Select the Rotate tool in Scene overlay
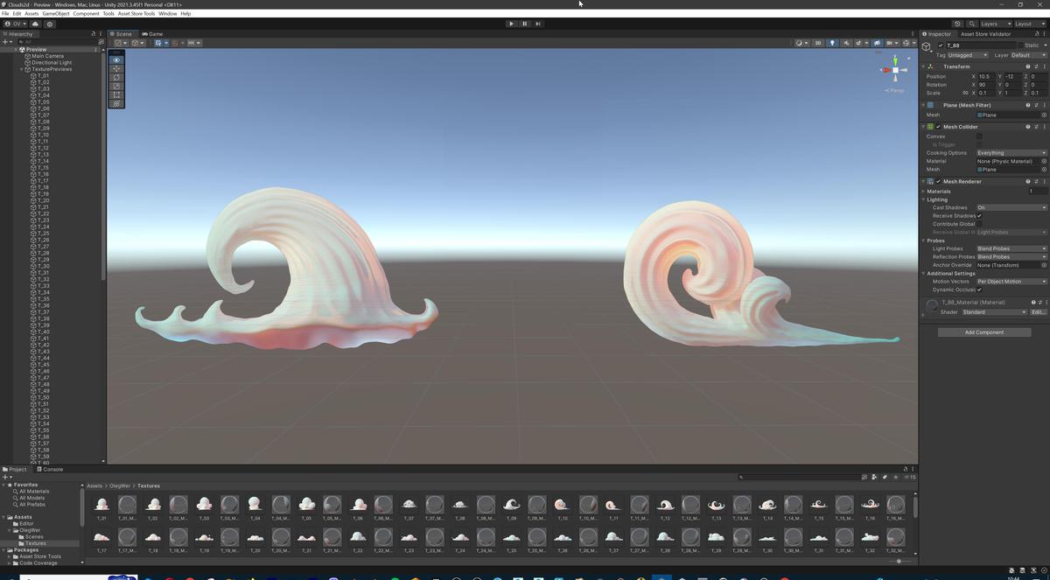This screenshot has height=580, width=1050. tap(116, 78)
